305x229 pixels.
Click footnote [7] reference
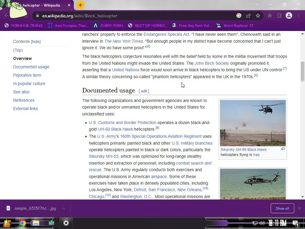(x=285, y=68)
